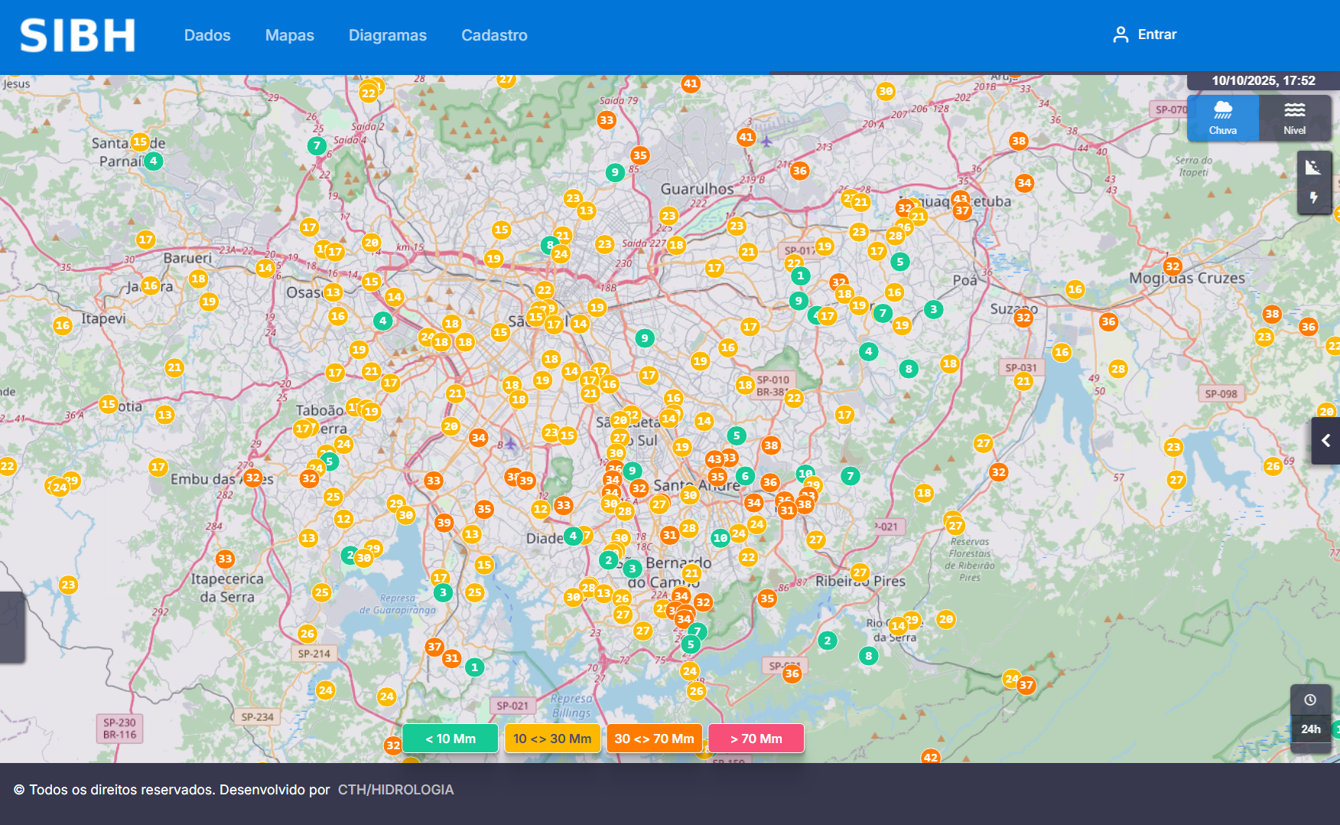Click the SIBH logo
Viewport: 1340px width, 825px height.
click(x=77, y=36)
